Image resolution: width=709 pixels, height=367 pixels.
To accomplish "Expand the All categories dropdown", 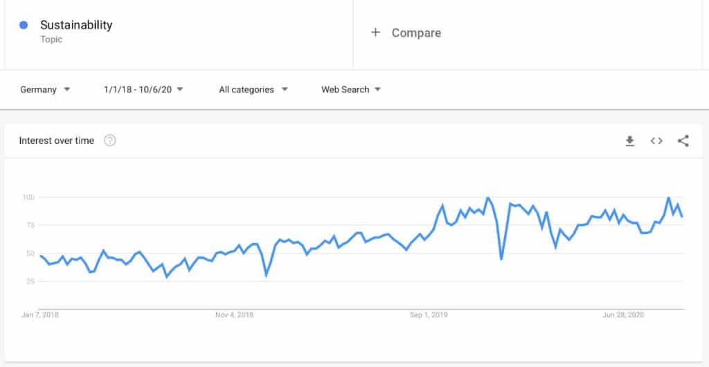I will pyautogui.click(x=253, y=89).
